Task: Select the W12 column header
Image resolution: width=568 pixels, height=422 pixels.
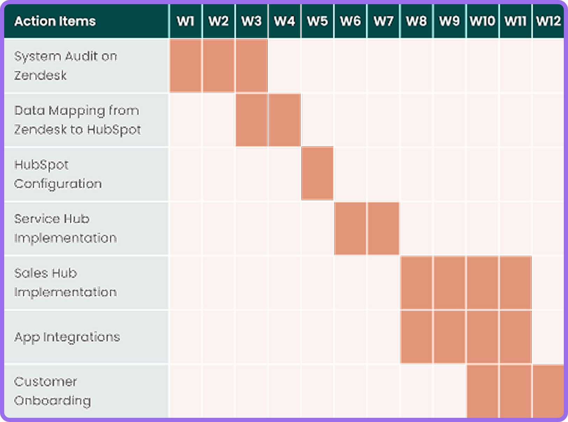Action: [x=548, y=21]
